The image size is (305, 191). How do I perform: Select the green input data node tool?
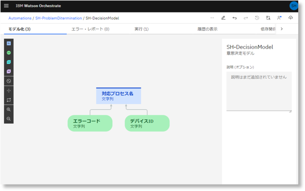9,53
